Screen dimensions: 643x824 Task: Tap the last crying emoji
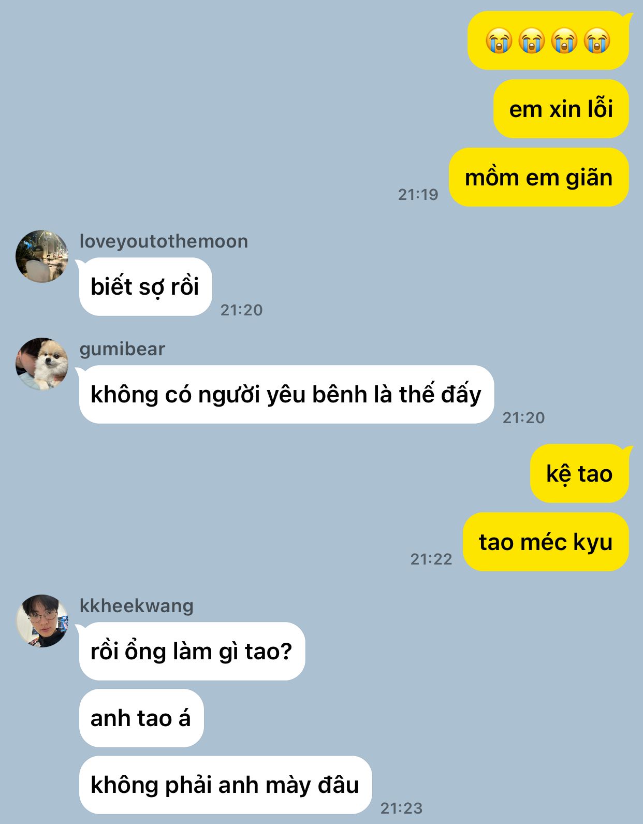tap(597, 40)
